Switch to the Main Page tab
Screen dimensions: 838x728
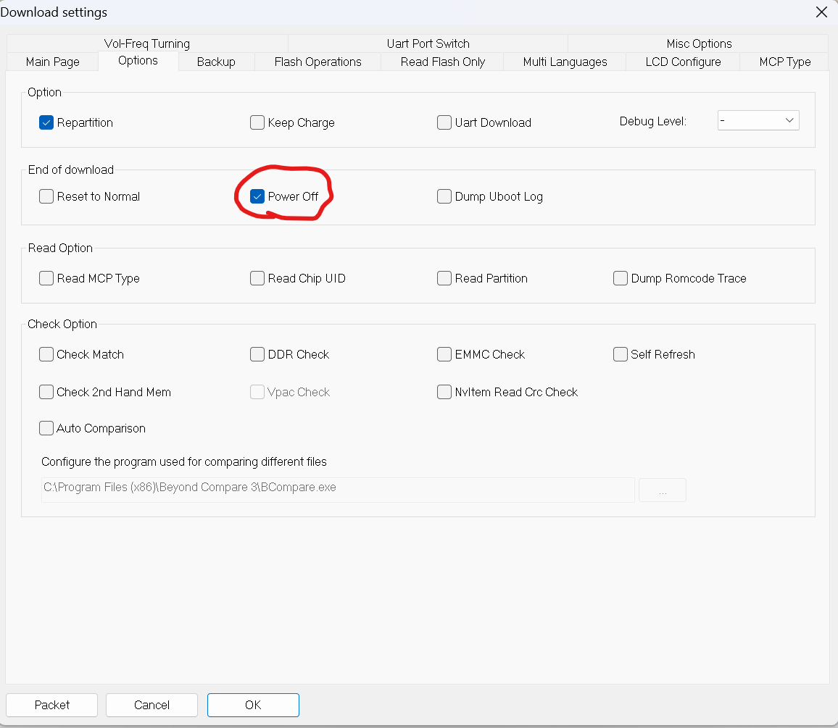[53, 62]
